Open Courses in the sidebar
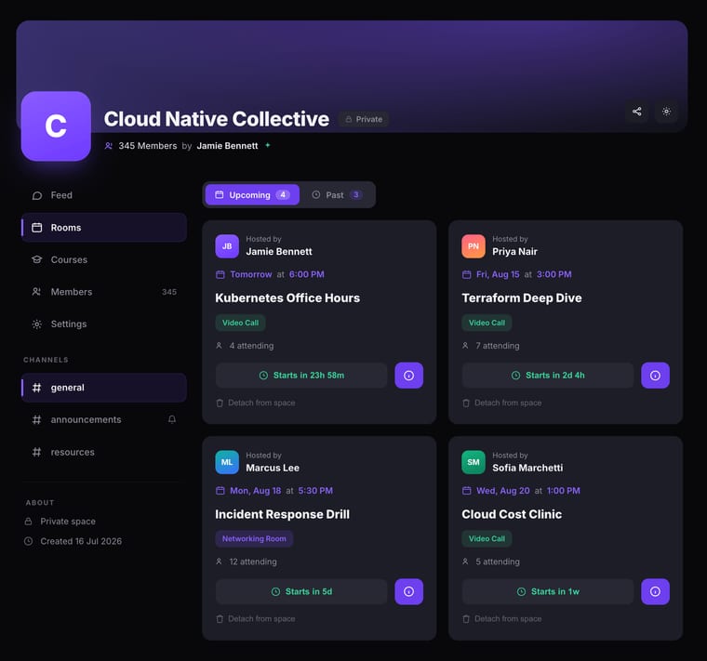This screenshot has width=707, height=661. tap(104, 259)
